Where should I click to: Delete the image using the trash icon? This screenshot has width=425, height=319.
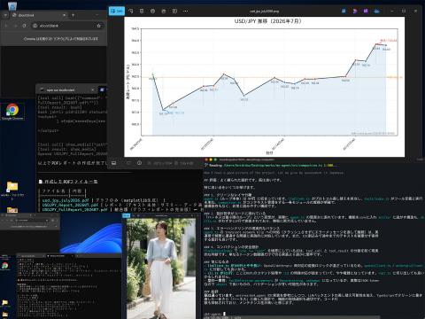(x=142, y=11)
